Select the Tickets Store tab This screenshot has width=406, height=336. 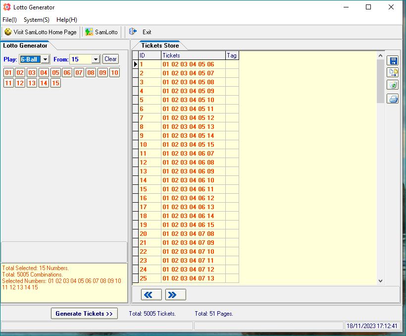pos(160,46)
